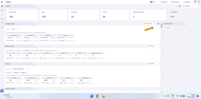Screen dimensions: 201x99
Task: Select the Question 2 survey tab
Action: [16, 73]
